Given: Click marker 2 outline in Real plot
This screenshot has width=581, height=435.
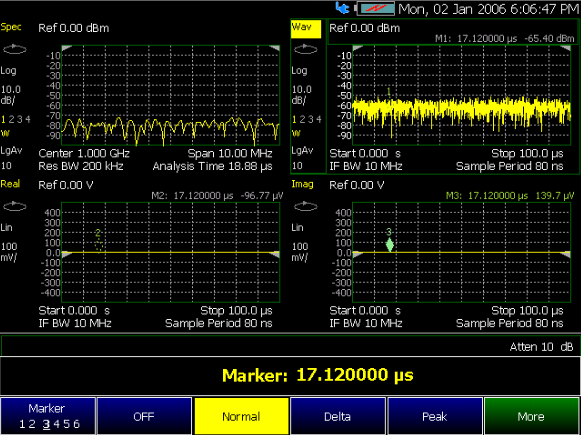Looking at the screenshot, I should pos(99,246).
